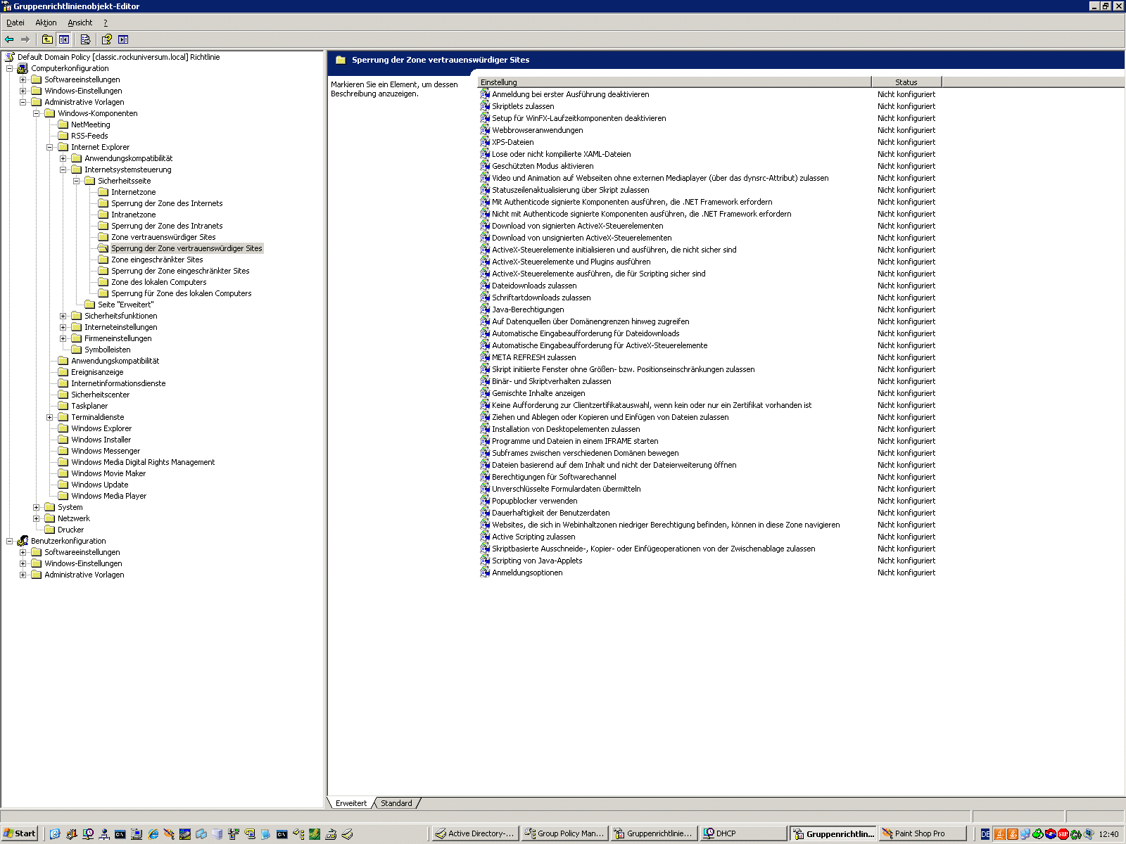Select the Active Scripting zulassen setting
Image resolution: width=1126 pixels, height=844 pixels.
[x=533, y=537]
